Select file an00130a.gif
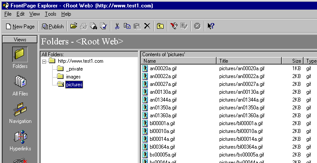 tap(163, 92)
